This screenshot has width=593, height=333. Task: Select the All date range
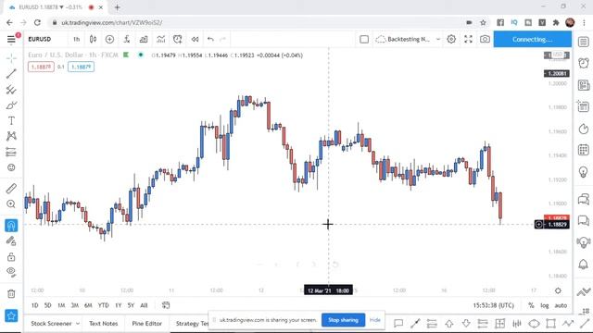144,305
